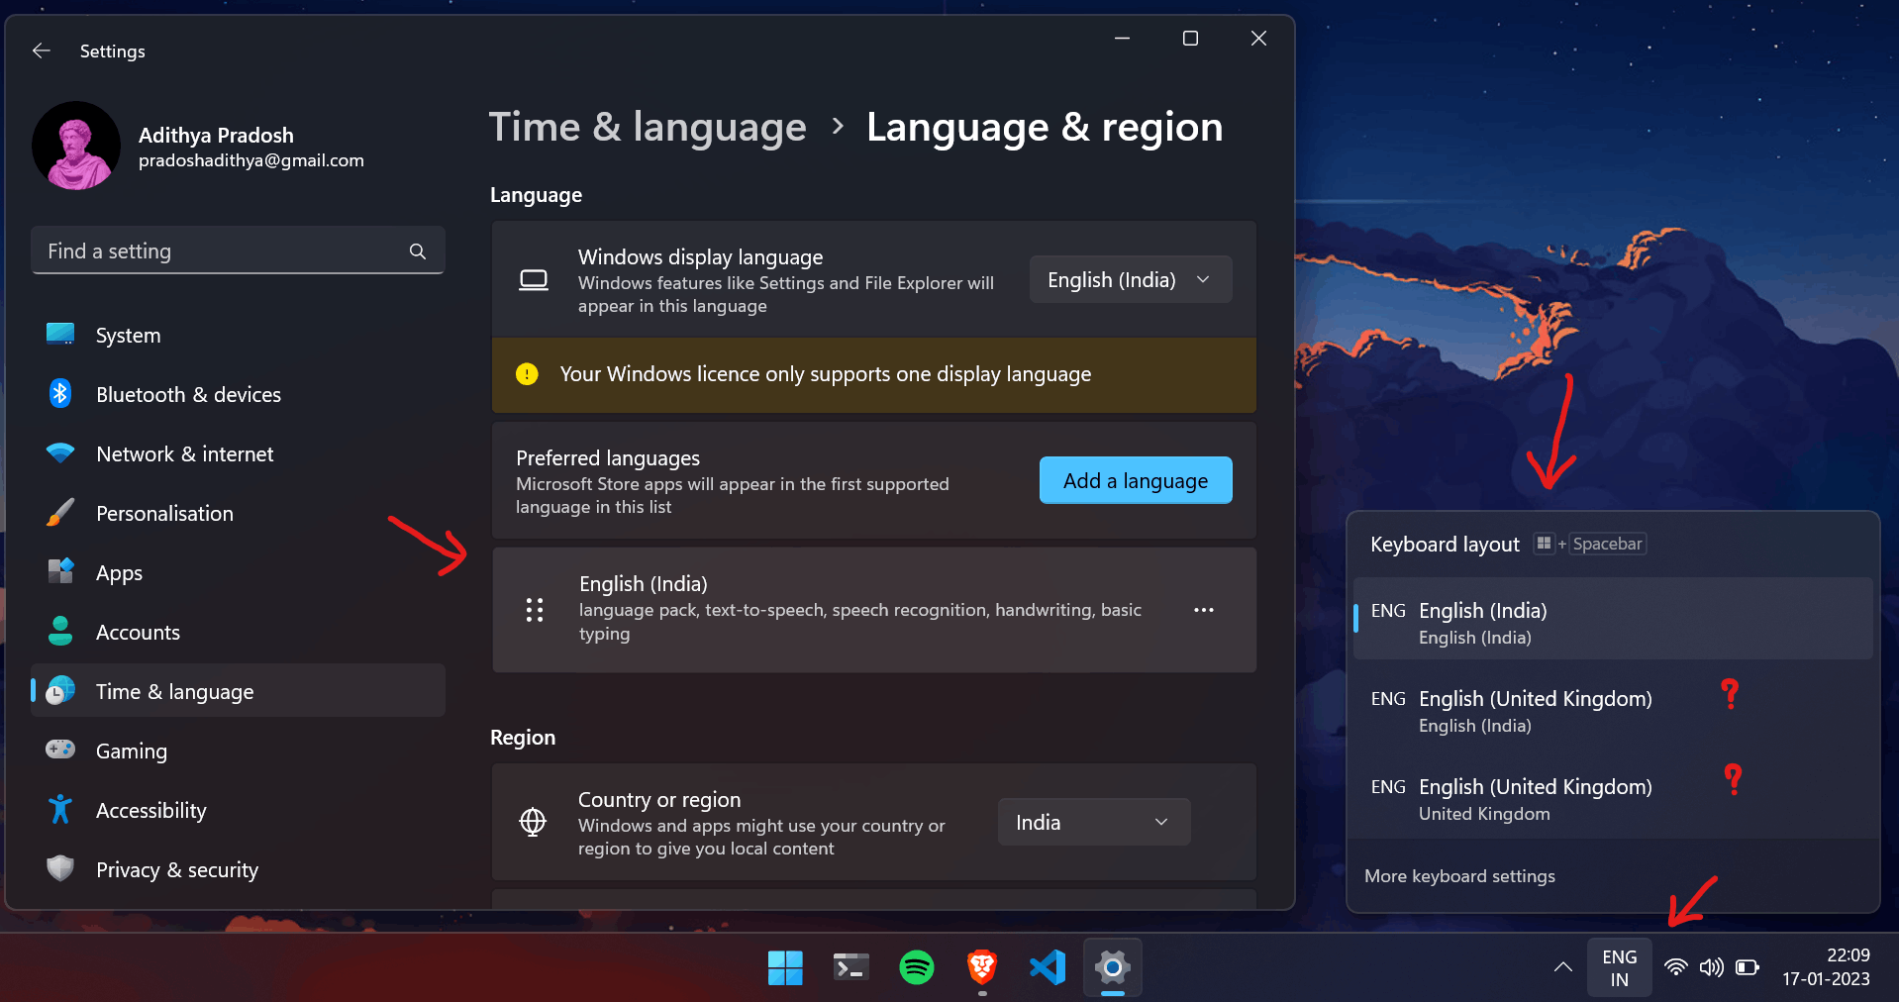Image resolution: width=1899 pixels, height=1002 pixels.
Task: Open more options for English (India) language
Action: click(1204, 610)
